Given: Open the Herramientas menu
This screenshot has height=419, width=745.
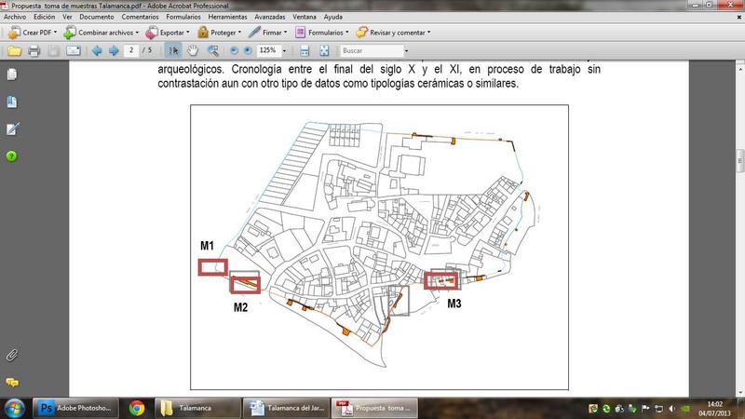Looking at the screenshot, I should (x=227, y=17).
